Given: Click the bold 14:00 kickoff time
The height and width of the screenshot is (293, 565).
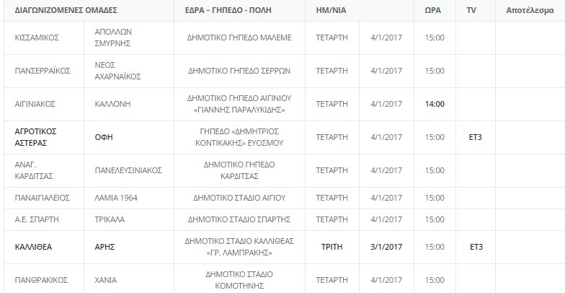Looking at the screenshot, I should point(435,104).
